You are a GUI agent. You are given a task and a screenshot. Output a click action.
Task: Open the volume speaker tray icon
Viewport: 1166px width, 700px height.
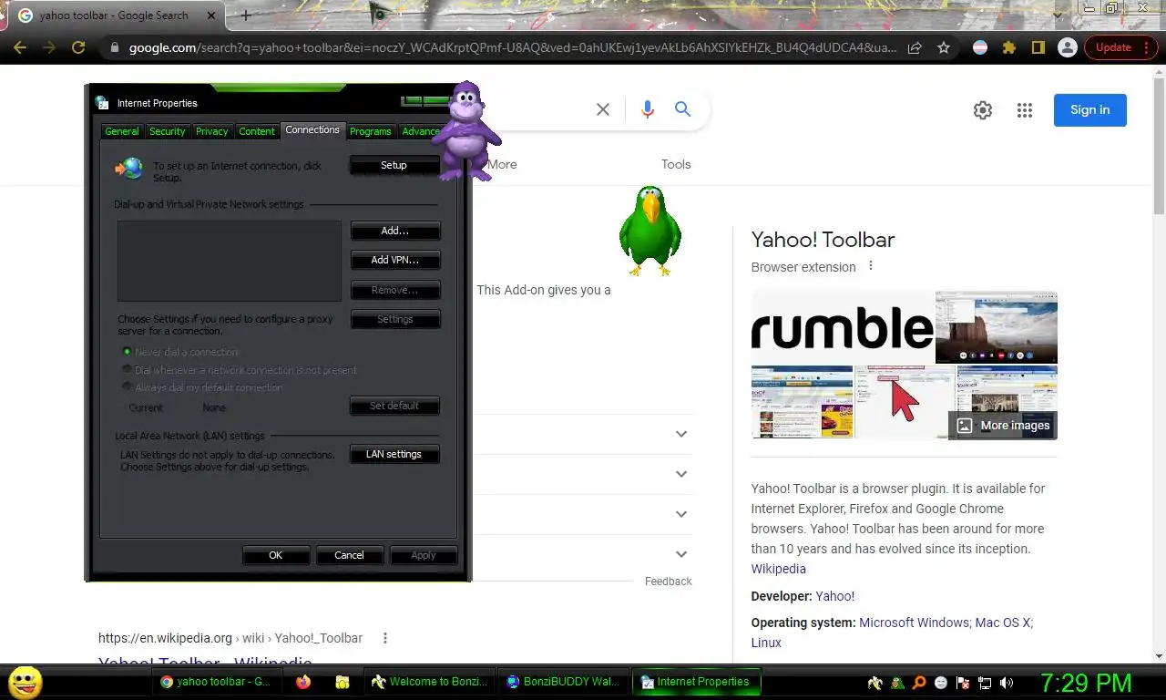point(1007,682)
